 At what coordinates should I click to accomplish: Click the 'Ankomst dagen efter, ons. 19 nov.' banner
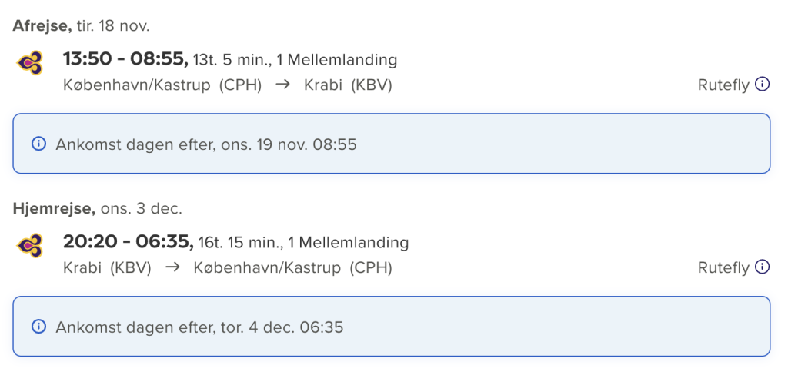coord(392,144)
